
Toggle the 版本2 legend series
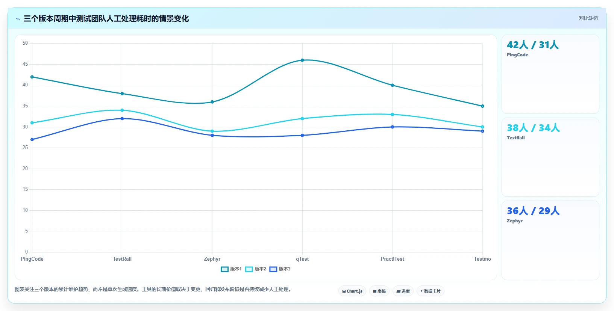pyautogui.click(x=256, y=269)
